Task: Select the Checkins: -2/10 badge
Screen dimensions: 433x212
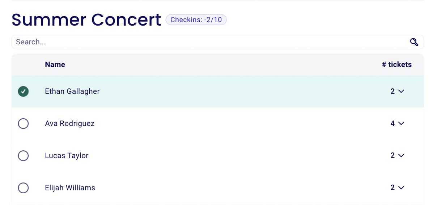Action: (196, 20)
